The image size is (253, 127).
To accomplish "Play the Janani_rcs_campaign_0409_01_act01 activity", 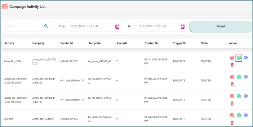I will pos(239,96).
